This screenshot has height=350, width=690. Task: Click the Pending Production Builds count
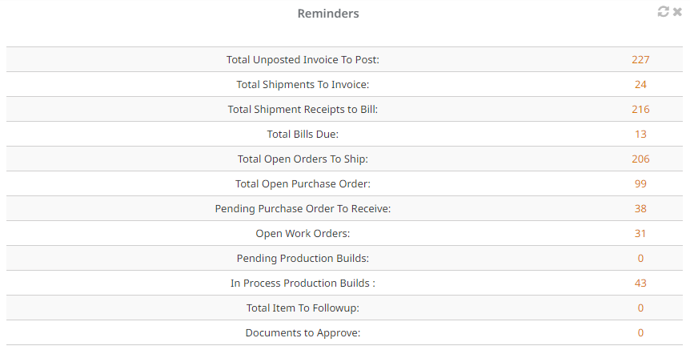point(640,258)
